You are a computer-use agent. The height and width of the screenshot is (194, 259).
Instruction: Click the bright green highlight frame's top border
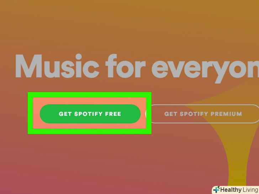tap(90, 95)
